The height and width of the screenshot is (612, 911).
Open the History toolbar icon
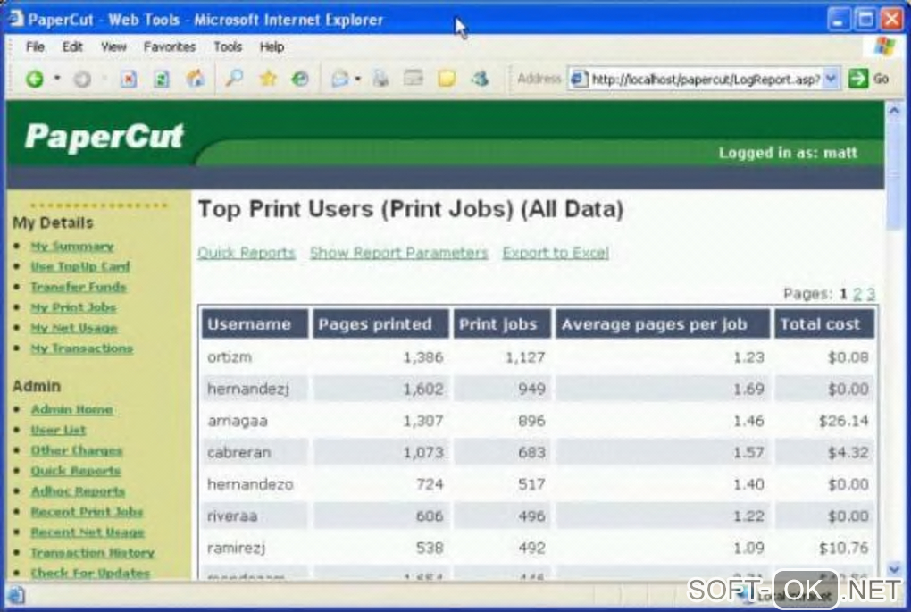[300, 78]
